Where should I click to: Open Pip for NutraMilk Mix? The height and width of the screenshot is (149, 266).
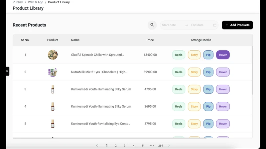coord(208,72)
